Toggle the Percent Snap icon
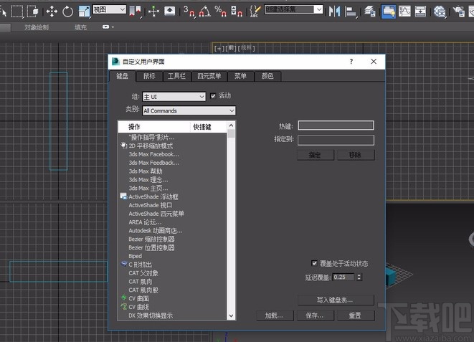 click(x=221, y=11)
